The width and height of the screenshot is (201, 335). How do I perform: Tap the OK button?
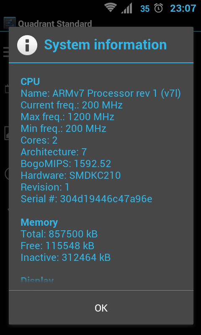click(x=101, y=308)
